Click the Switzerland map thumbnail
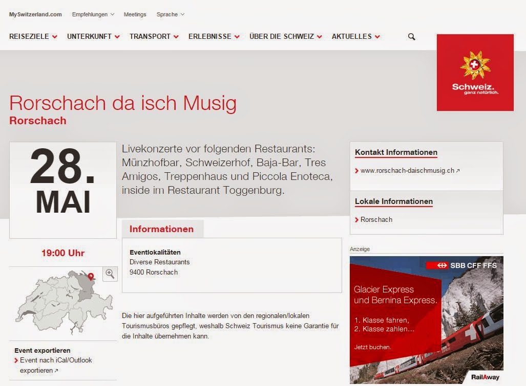This screenshot has height=386, width=526. tap(64, 302)
